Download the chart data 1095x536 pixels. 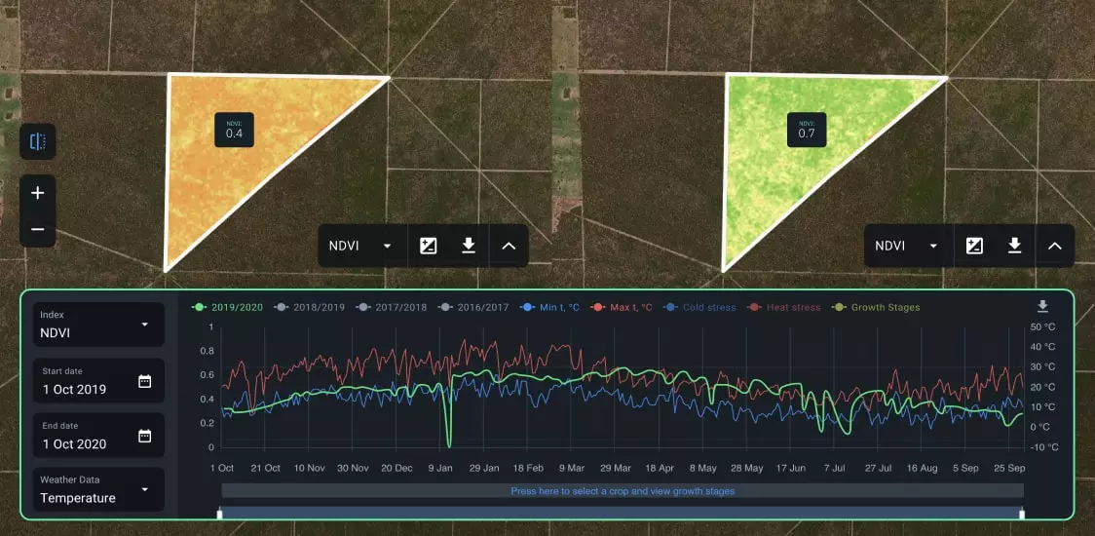[1042, 307]
